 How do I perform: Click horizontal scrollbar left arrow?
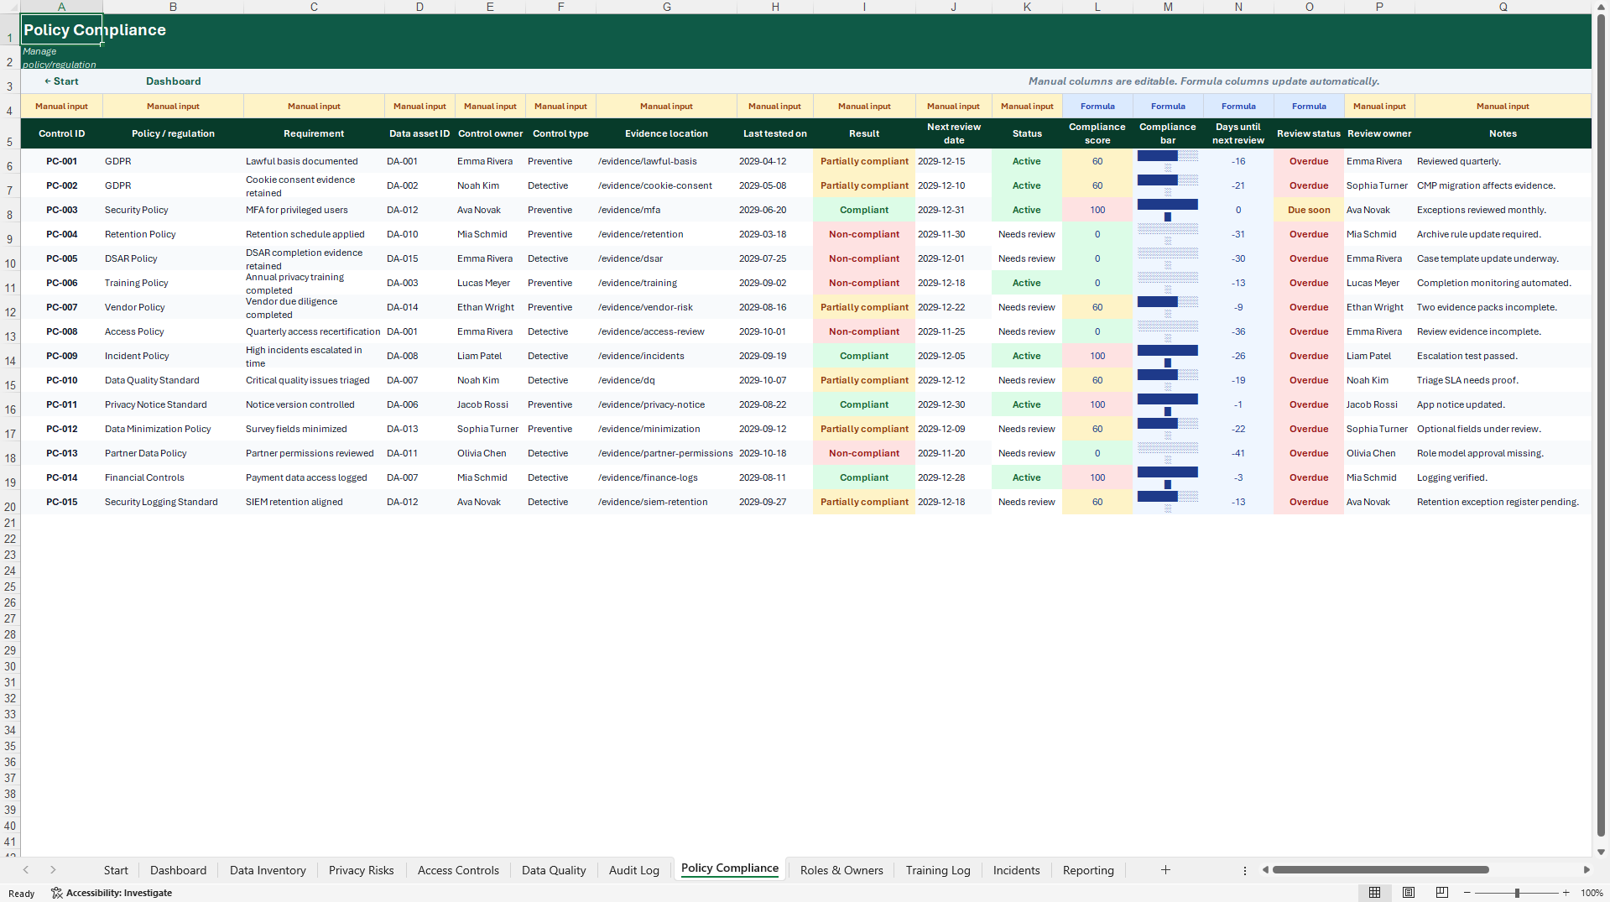(1265, 870)
